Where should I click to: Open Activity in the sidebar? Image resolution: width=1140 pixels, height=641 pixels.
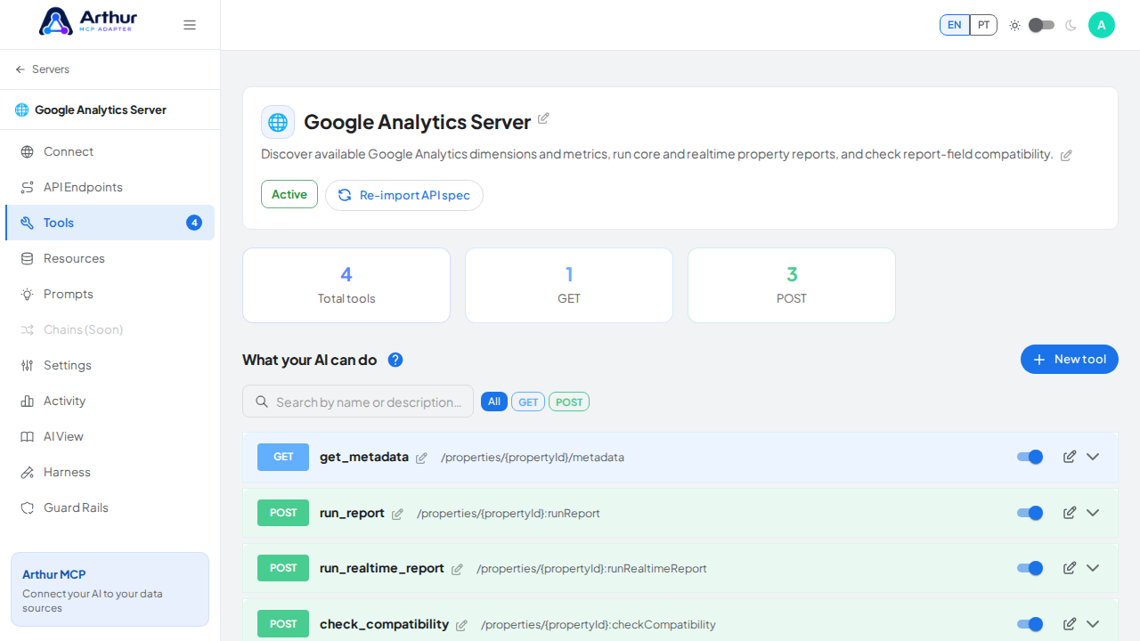pos(110,401)
